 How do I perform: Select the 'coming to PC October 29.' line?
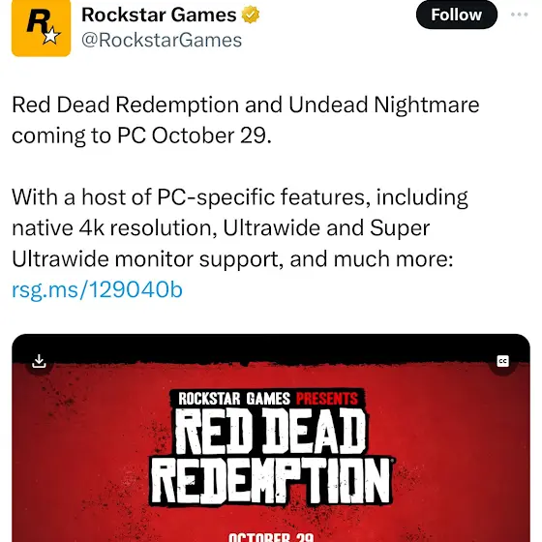(141, 135)
